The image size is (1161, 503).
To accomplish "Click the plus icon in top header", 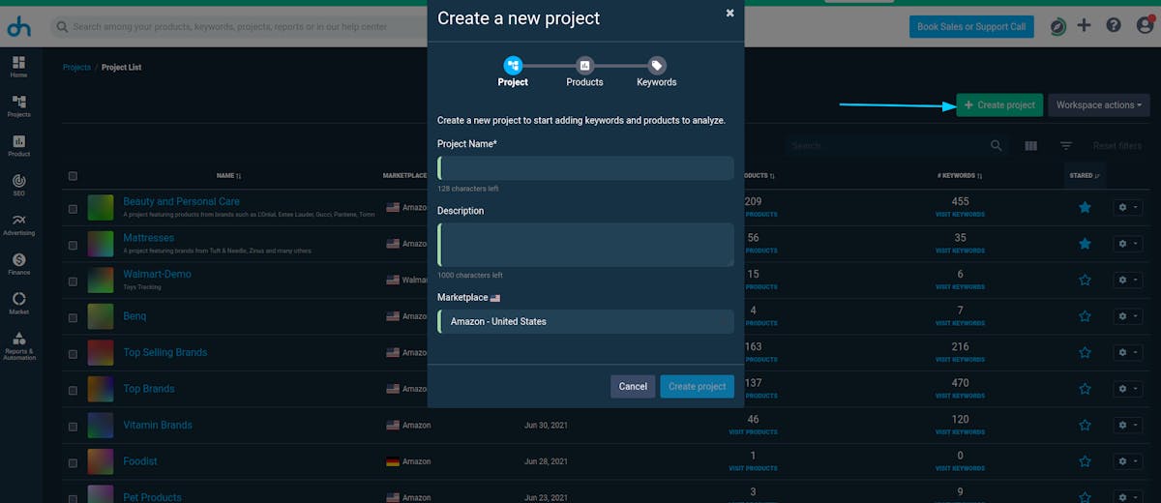I will coord(1086,26).
